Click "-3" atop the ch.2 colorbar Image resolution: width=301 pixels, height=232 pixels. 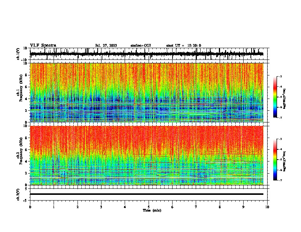(x=280, y=139)
